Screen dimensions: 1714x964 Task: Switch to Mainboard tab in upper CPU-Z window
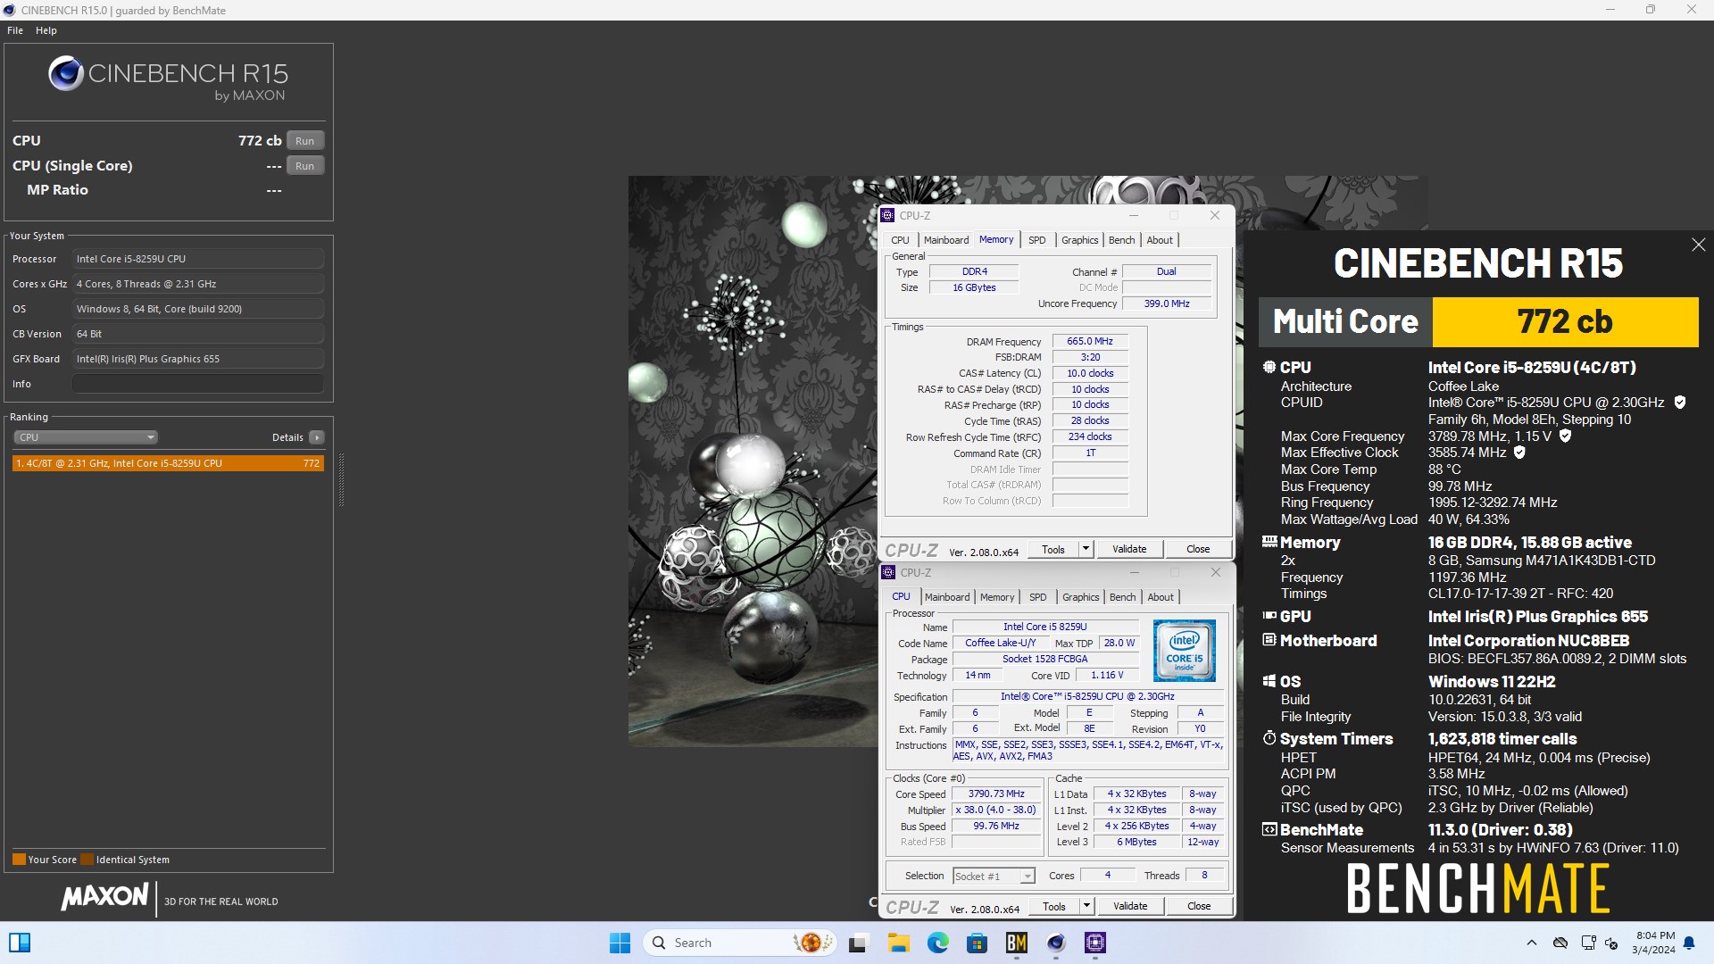945,240
